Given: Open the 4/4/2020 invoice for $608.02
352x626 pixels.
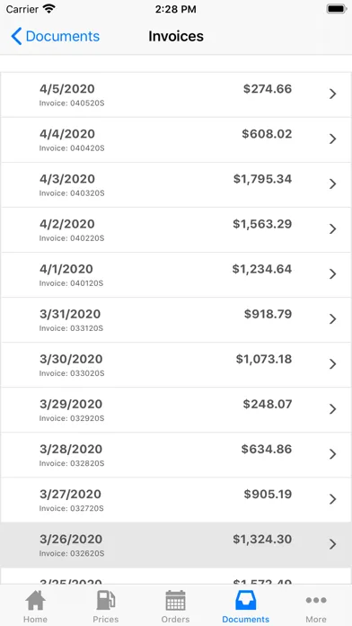Looking at the screenshot, I should (176, 139).
